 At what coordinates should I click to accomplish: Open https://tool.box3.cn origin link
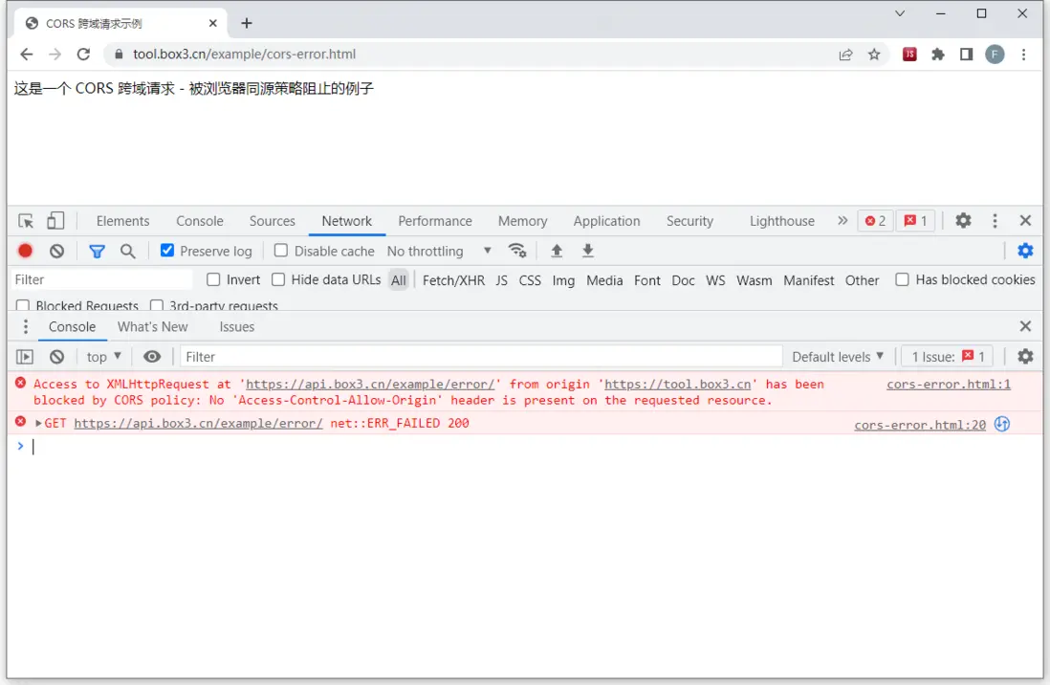pos(677,384)
